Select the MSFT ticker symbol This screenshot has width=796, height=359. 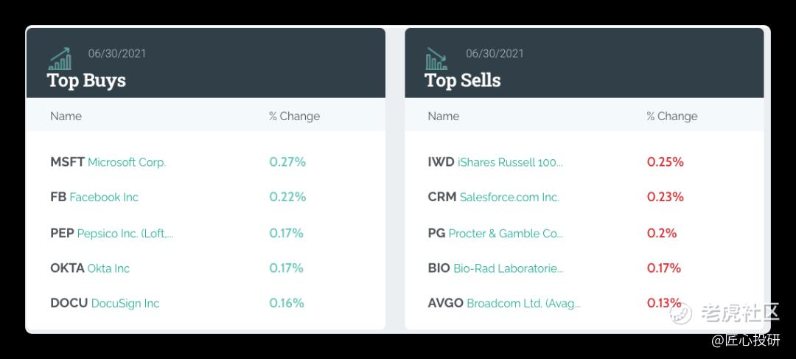pyautogui.click(x=68, y=162)
